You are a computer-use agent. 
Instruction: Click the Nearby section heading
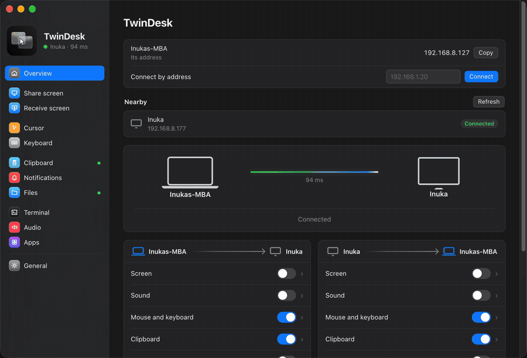135,102
